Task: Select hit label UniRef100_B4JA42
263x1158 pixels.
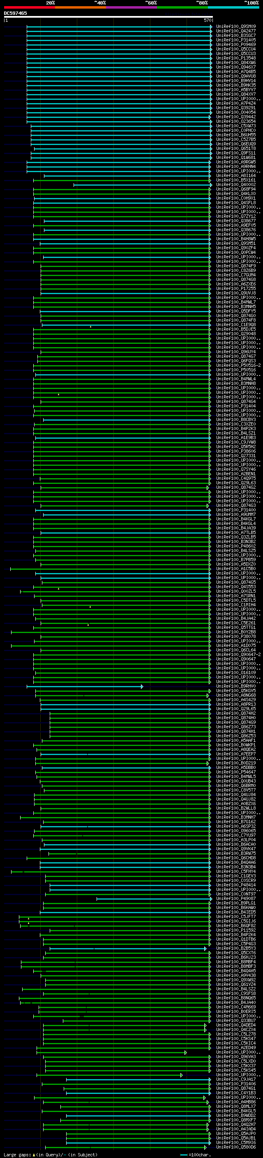Action: (x=236, y=619)
